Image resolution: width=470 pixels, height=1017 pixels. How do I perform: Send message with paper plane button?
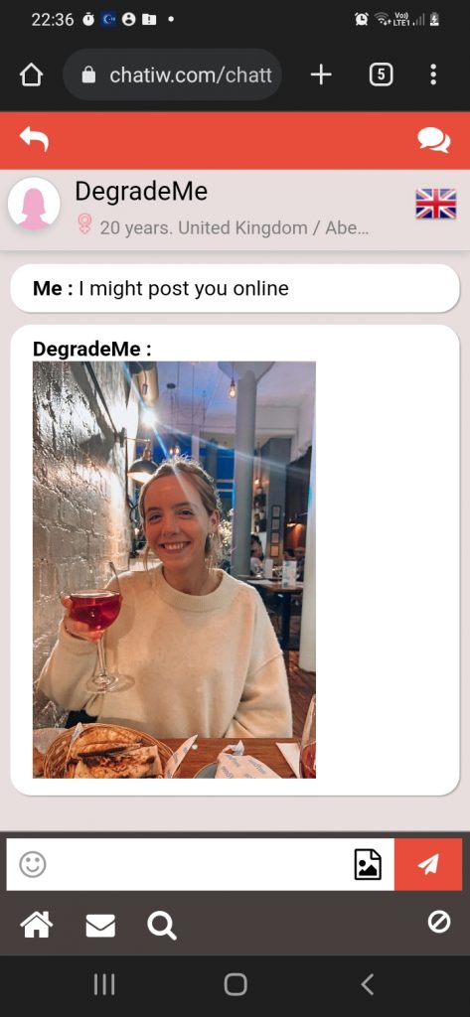(x=428, y=865)
